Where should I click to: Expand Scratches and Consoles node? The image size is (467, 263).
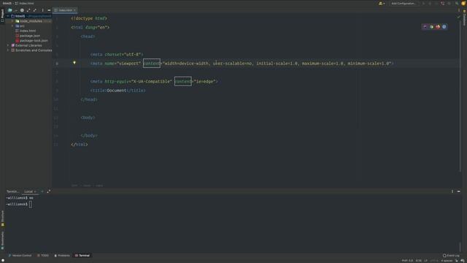coord(8,50)
